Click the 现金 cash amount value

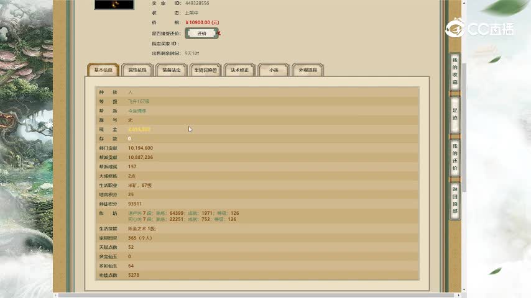(139, 129)
